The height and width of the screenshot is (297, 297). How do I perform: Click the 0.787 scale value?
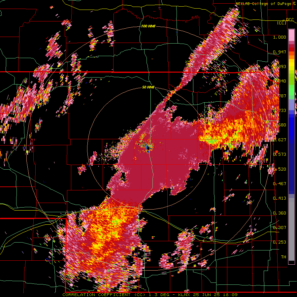(x=280, y=96)
